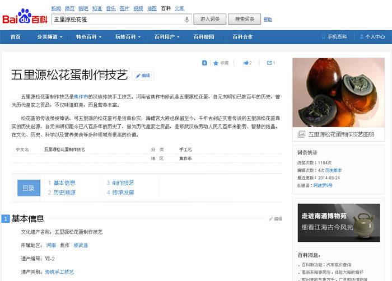This screenshot has width=392, height=281.
Task: Jump to 4 传承发展 in contents
Action: tap(120, 193)
